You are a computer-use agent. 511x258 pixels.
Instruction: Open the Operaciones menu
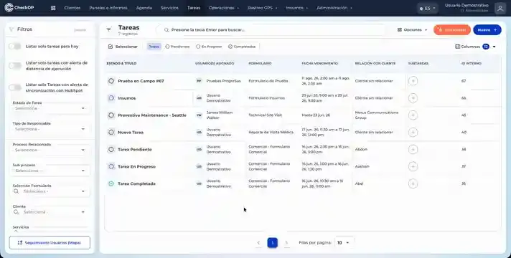[224, 8]
